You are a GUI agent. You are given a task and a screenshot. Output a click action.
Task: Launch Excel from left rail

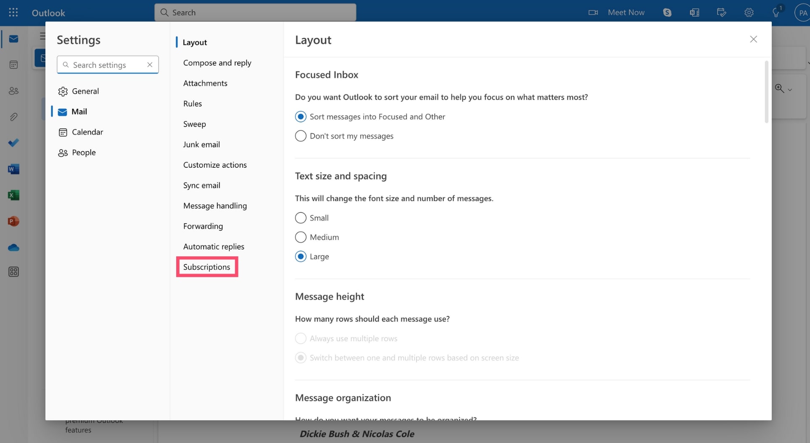(13, 195)
